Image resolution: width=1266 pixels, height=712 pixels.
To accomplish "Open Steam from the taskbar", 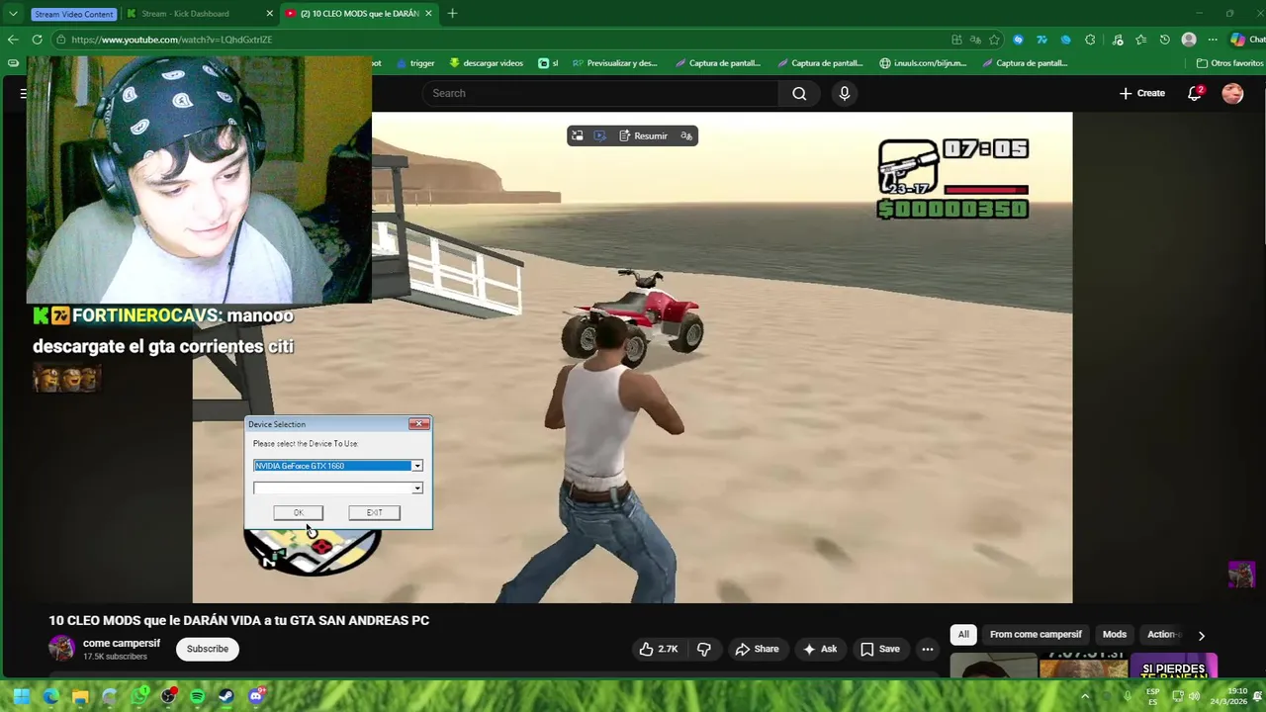I will 226,696.
